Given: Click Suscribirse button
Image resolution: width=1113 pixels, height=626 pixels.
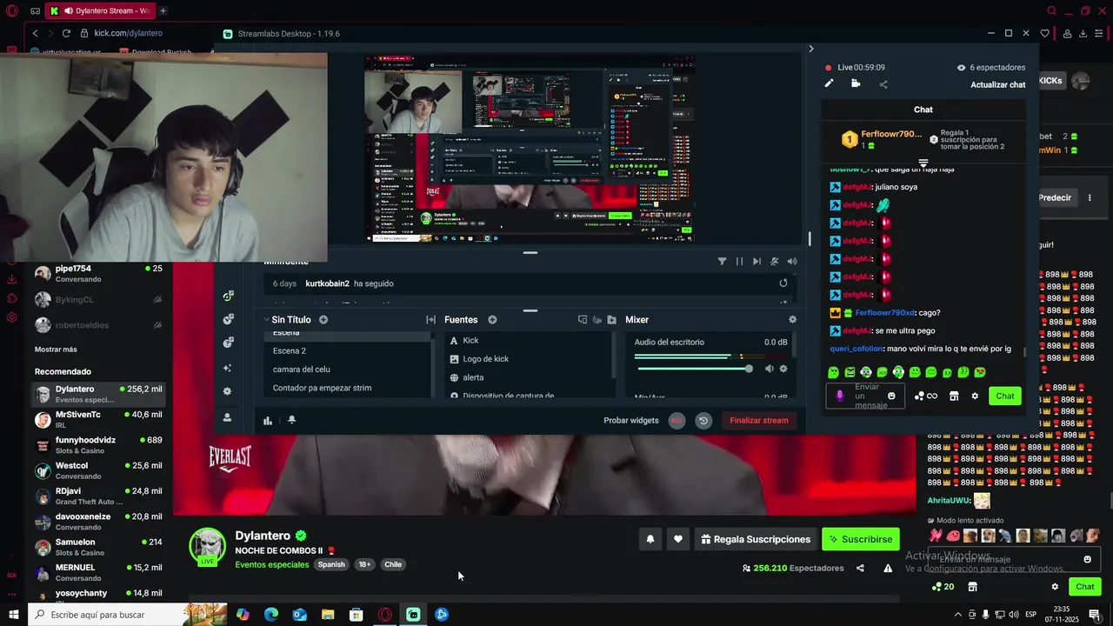Looking at the screenshot, I should 861,539.
